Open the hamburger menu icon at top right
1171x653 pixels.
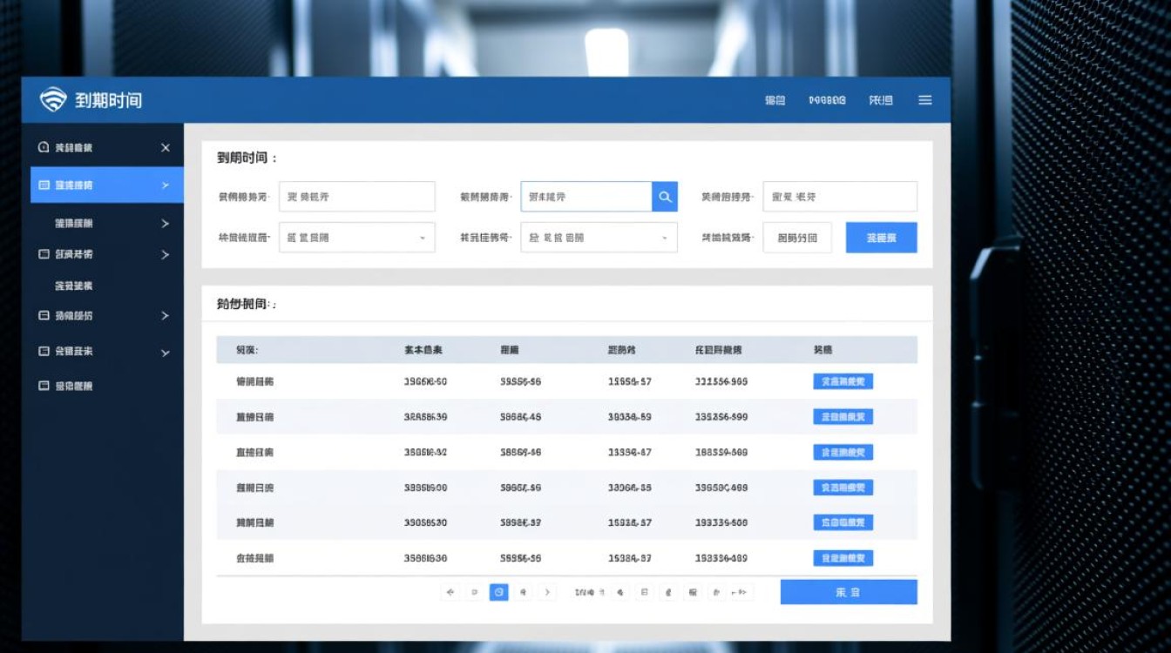924,99
